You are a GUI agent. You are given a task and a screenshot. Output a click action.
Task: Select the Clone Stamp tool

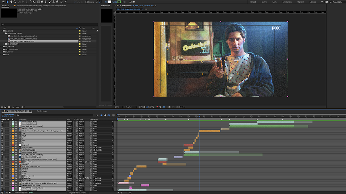pyautogui.click(x=53, y=2)
